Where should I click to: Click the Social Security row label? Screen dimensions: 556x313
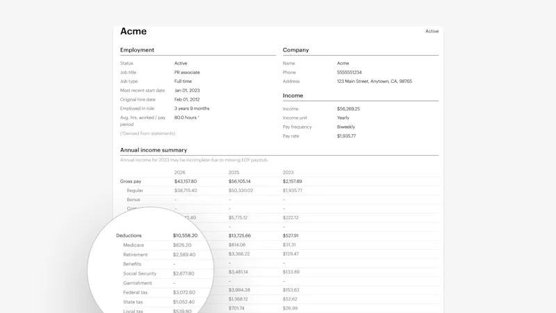tap(140, 273)
